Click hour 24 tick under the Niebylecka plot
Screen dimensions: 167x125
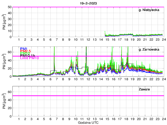164,40
